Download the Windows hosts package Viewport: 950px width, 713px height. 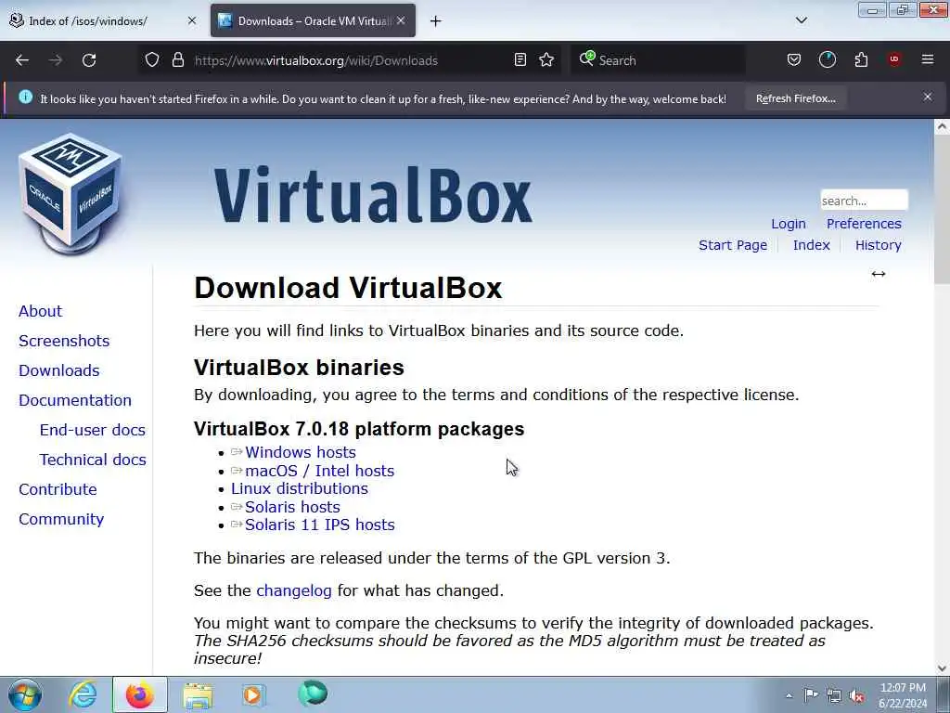coord(300,452)
